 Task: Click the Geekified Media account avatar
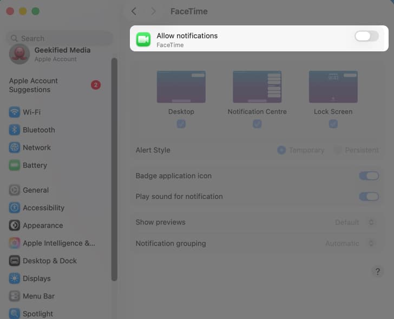[19, 54]
